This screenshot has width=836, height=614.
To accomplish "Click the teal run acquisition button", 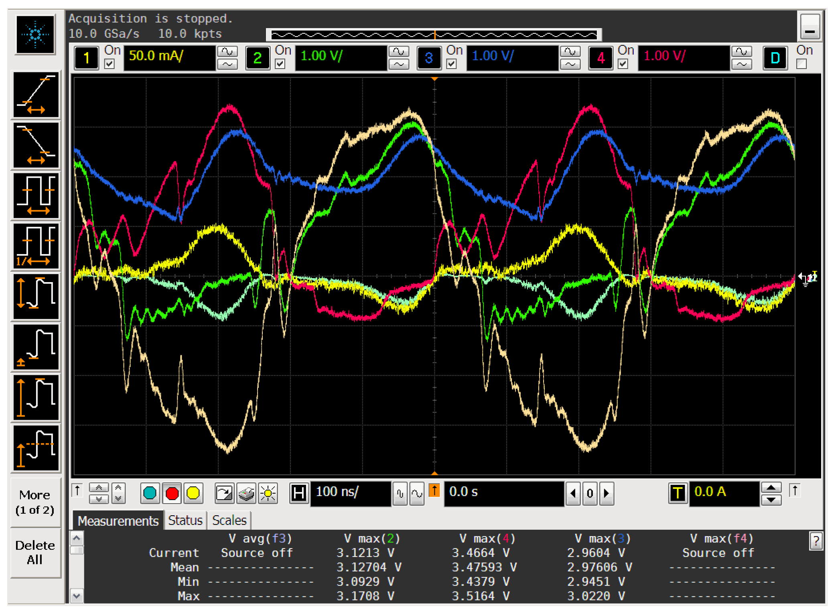I will point(150,493).
